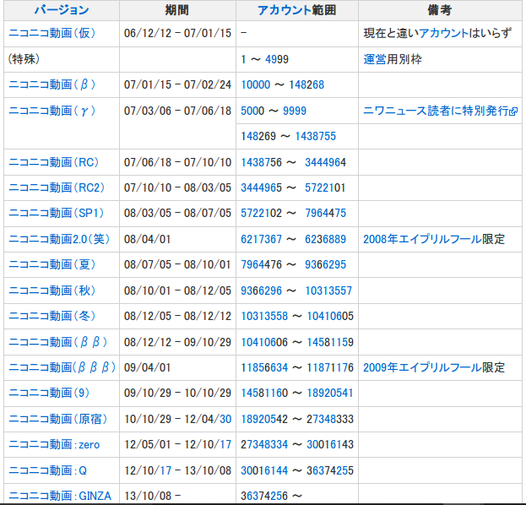Open account number 5722102 link
This screenshot has height=505, width=526.
(262, 213)
